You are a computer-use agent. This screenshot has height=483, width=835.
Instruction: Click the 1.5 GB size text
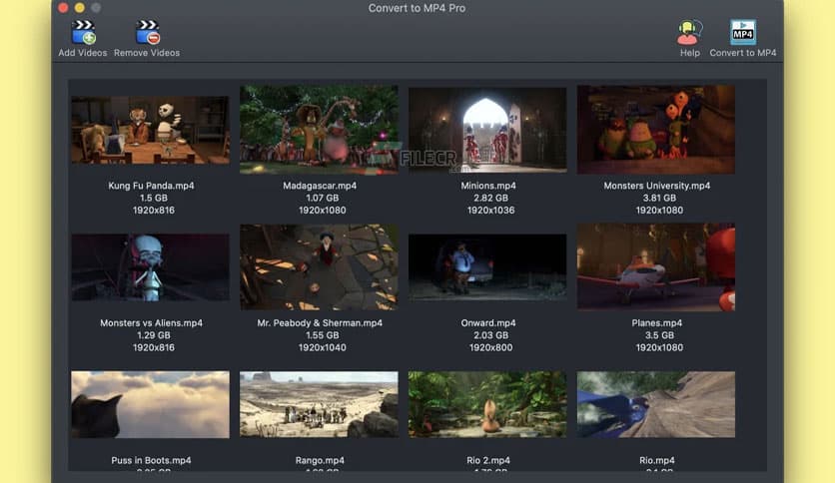point(154,198)
